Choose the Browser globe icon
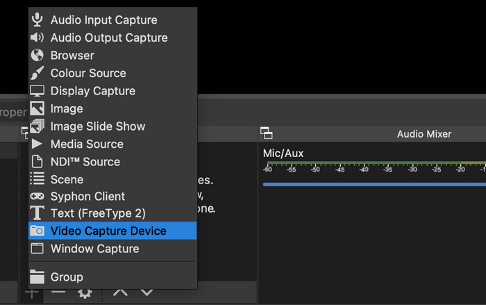The width and height of the screenshot is (486, 305). click(37, 56)
